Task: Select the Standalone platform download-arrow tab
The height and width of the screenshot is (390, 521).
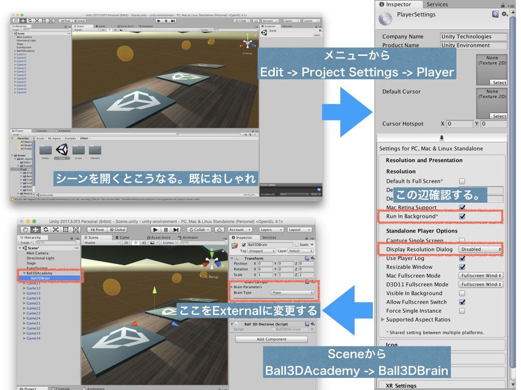Action: 442,138
